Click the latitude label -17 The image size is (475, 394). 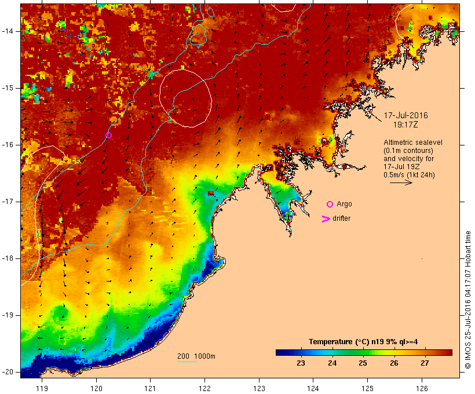[8, 202]
